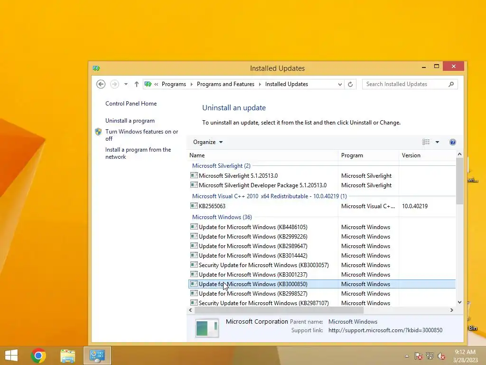This screenshot has height=365, width=486.
Task: Open the view options dropdown arrow
Action: click(x=437, y=142)
